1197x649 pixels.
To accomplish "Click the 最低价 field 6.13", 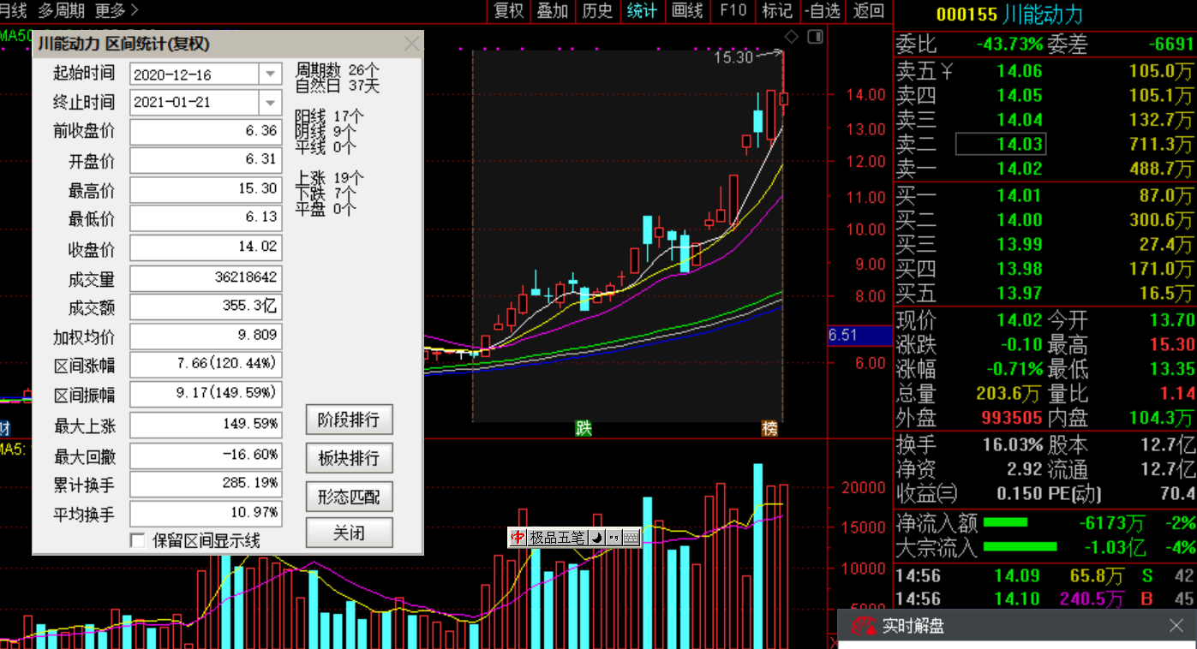I will (206, 219).
